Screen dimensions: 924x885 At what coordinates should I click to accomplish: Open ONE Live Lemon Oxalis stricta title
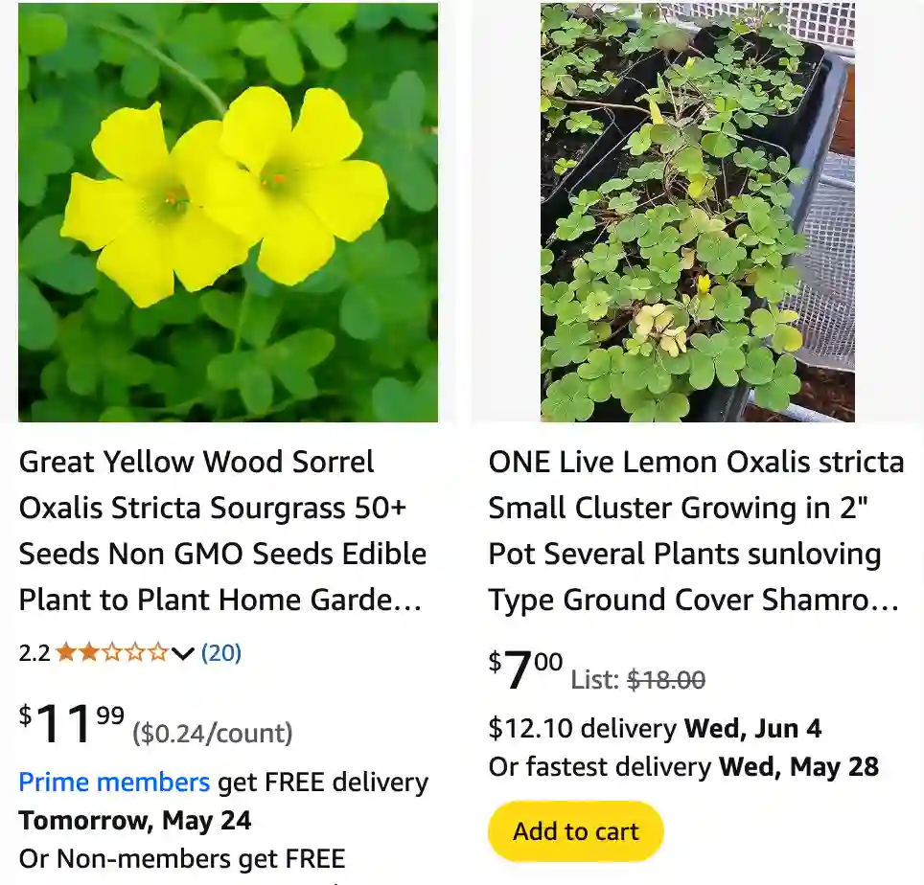click(696, 531)
